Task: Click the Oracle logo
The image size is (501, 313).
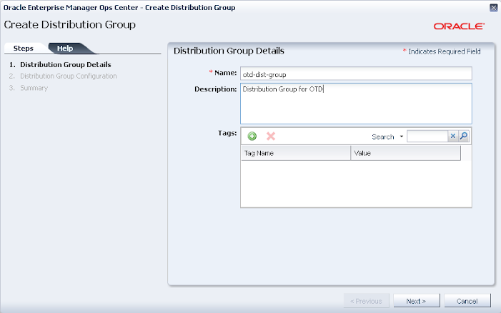Action: [459, 26]
